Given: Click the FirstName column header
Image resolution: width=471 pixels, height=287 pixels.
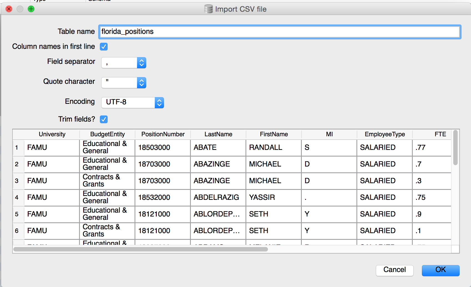Looking at the screenshot, I should tap(274, 134).
